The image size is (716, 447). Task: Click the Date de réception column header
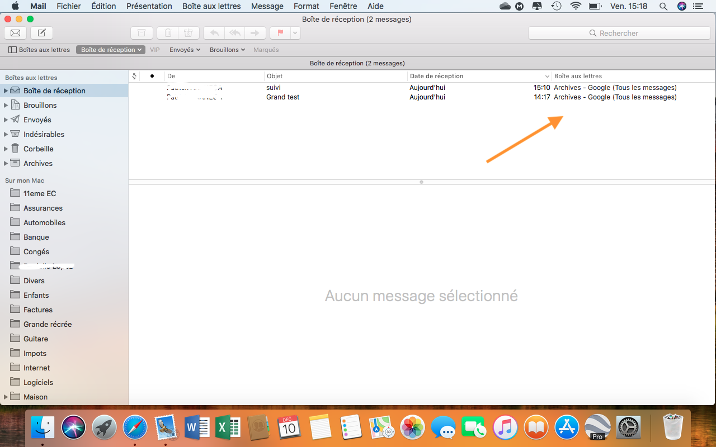(479, 76)
